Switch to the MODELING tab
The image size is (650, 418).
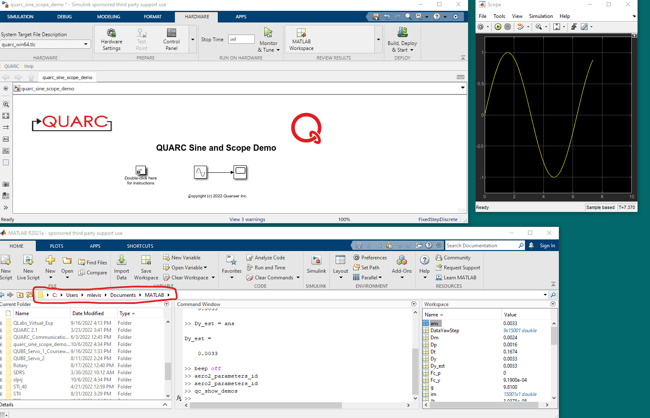click(x=108, y=17)
